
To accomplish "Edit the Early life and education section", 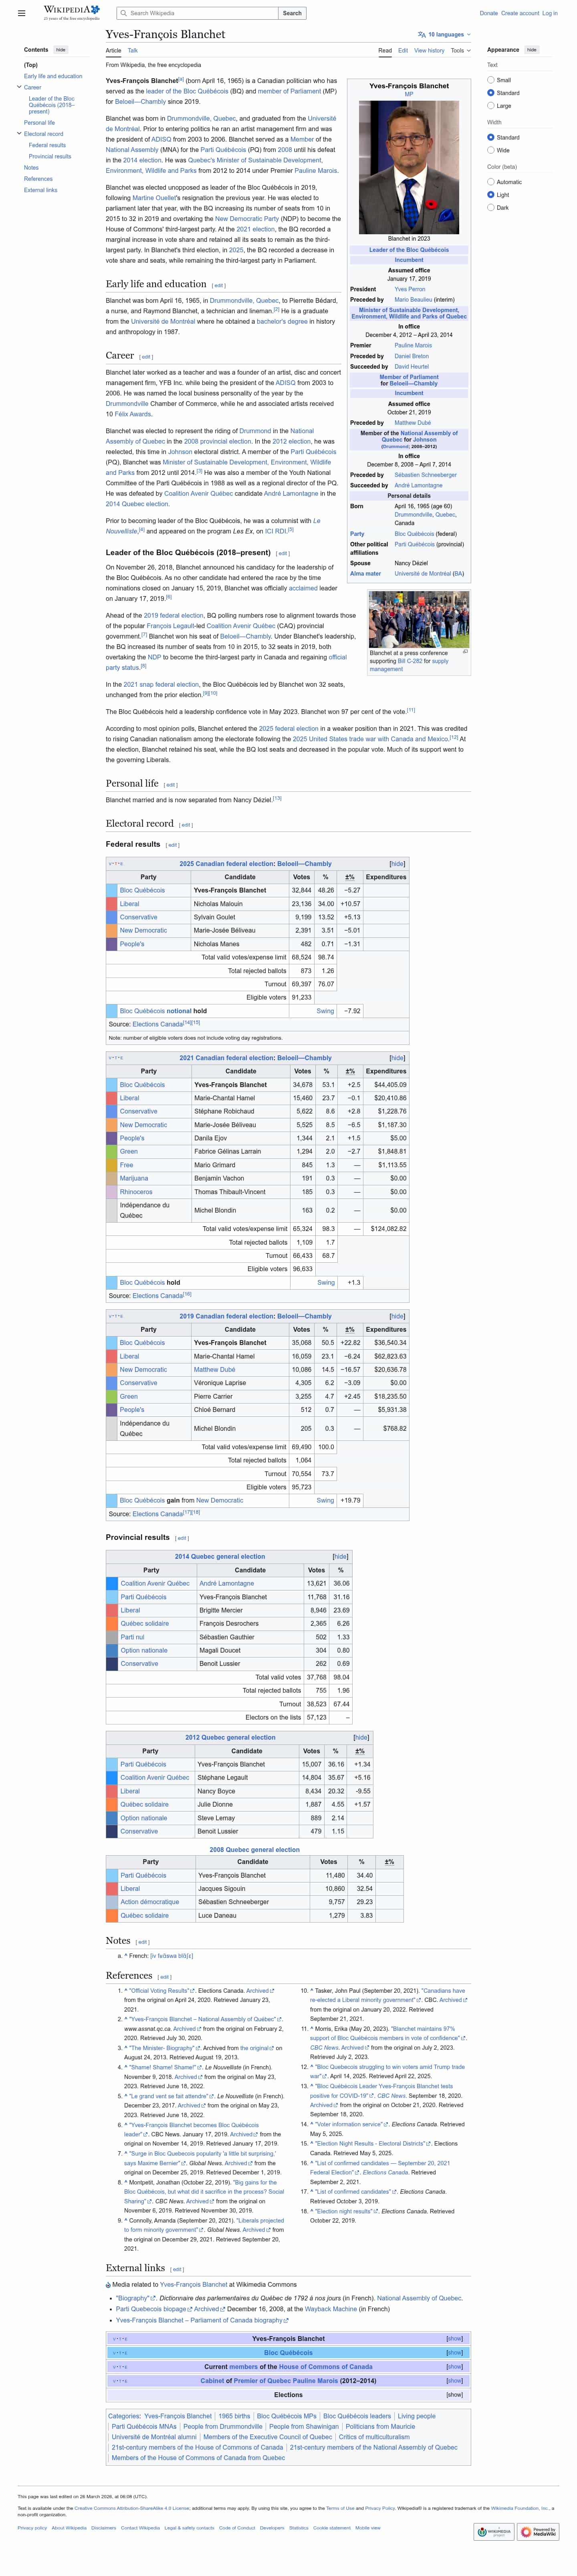I will [219, 285].
